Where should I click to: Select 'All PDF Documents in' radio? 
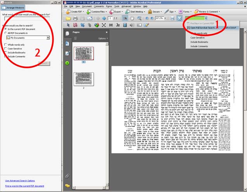[6, 33]
